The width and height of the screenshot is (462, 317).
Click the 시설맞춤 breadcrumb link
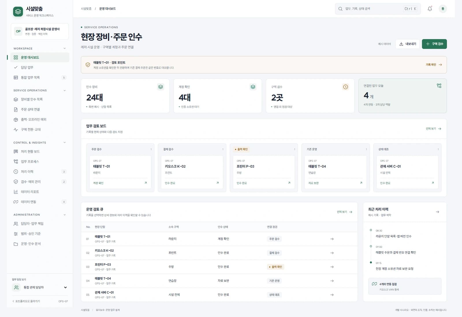(x=86, y=9)
